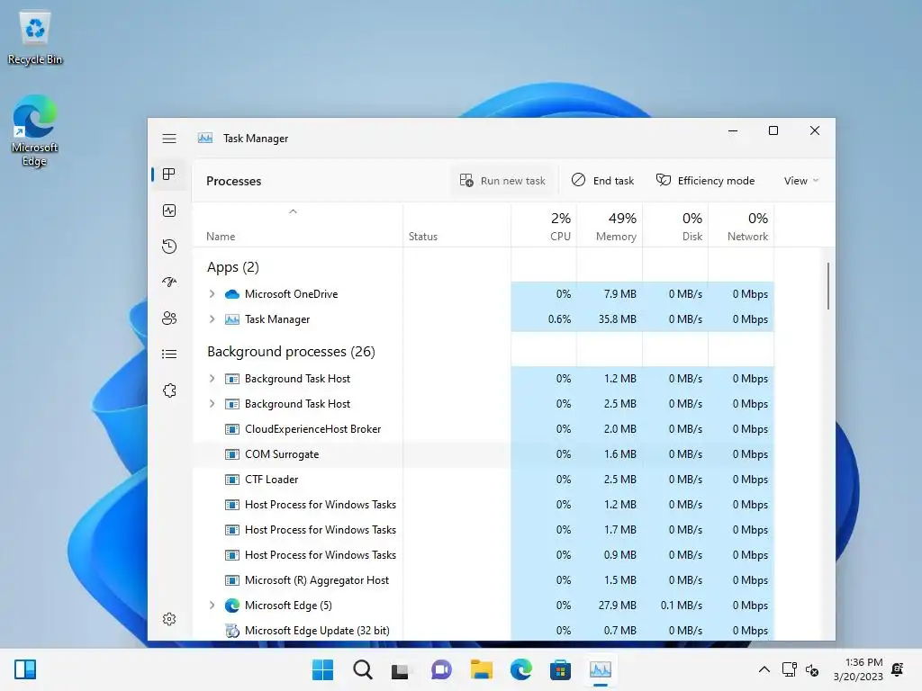Viewport: 922px width, 691px height.
Task: Open the muted volume tray icon
Action: click(812, 669)
